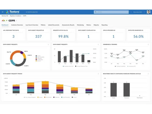
Task: Click the Data Subject Requests value 337
Action: (x=38, y=36)
